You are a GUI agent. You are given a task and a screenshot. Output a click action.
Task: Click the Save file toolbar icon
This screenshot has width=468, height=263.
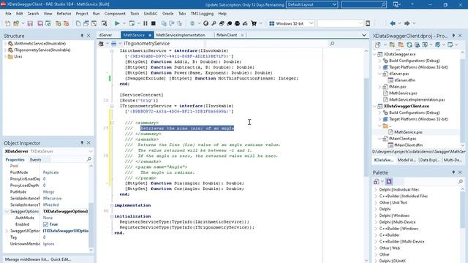coord(30,23)
